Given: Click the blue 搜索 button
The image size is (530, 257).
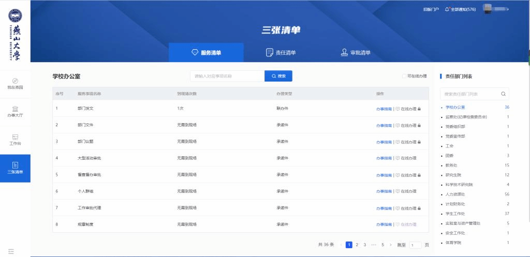Looking at the screenshot, I should [278, 76].
